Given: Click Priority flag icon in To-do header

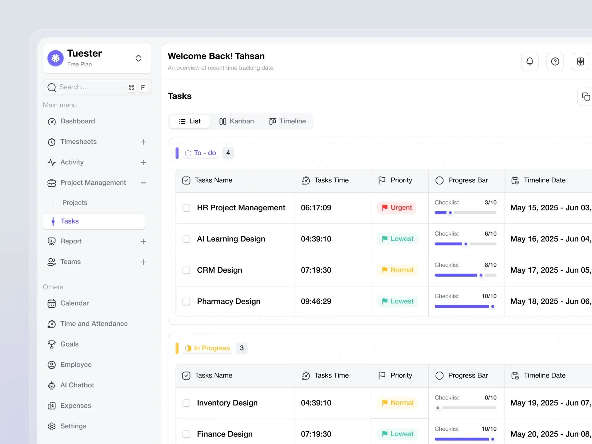Looking at the screenshot, I should 382,181.
